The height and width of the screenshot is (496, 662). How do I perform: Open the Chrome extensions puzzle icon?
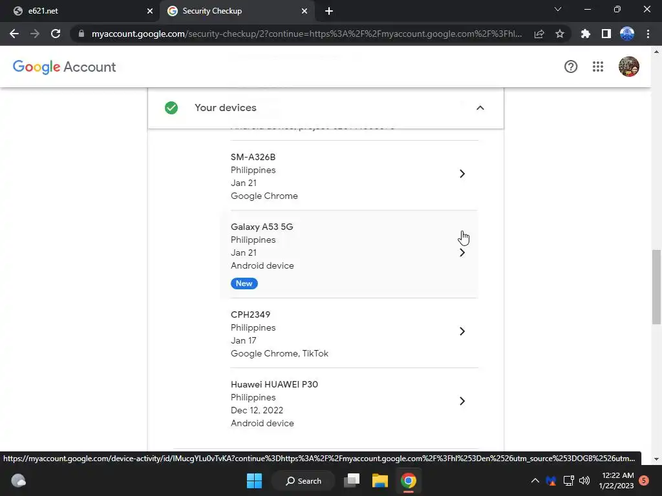pos(586,34)
